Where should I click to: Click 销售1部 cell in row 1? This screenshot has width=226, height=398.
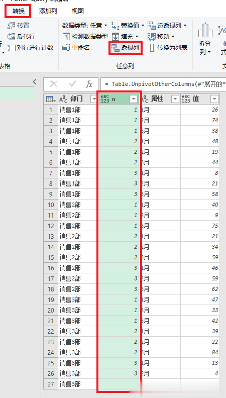78,110
